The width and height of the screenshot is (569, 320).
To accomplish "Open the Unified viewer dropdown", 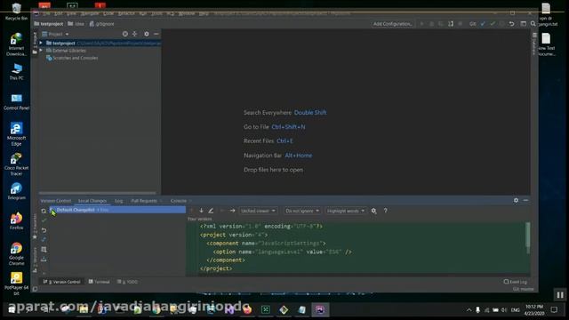I will coord(258,211).
